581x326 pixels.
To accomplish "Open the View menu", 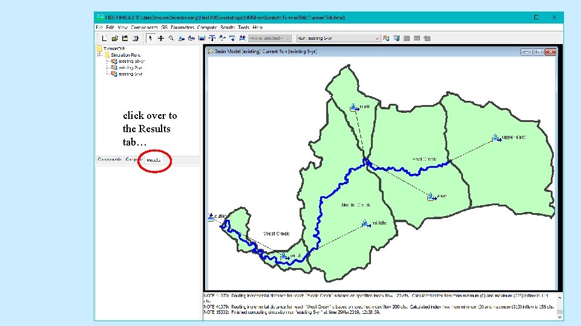I will 123,27.
